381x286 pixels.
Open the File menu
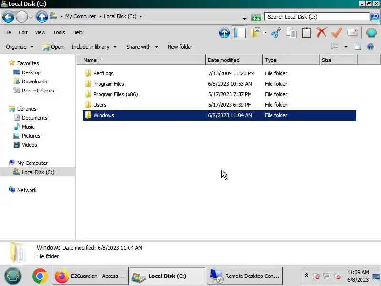coord(7,32)
